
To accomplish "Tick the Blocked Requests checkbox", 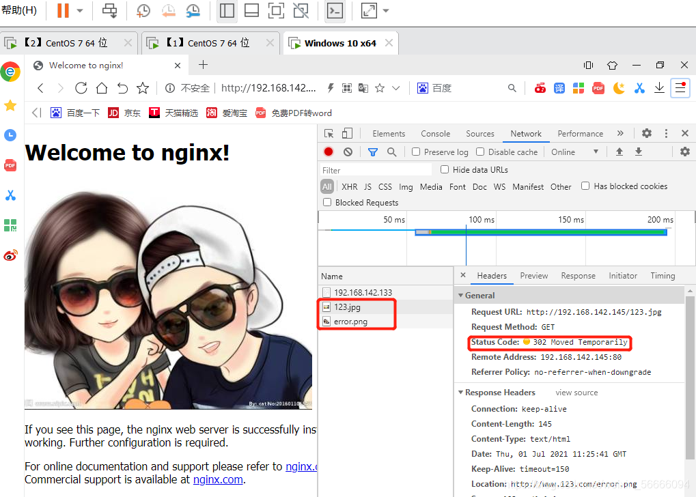I will pyautogui.click(x=327, y=202).
